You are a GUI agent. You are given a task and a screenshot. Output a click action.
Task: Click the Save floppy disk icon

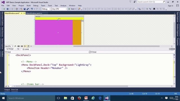click(24, 9)
